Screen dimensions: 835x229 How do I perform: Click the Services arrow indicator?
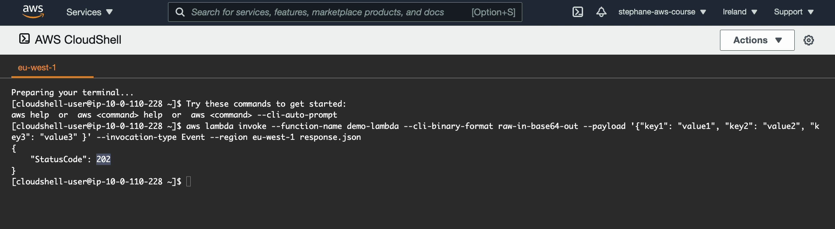tap(109, 12)
